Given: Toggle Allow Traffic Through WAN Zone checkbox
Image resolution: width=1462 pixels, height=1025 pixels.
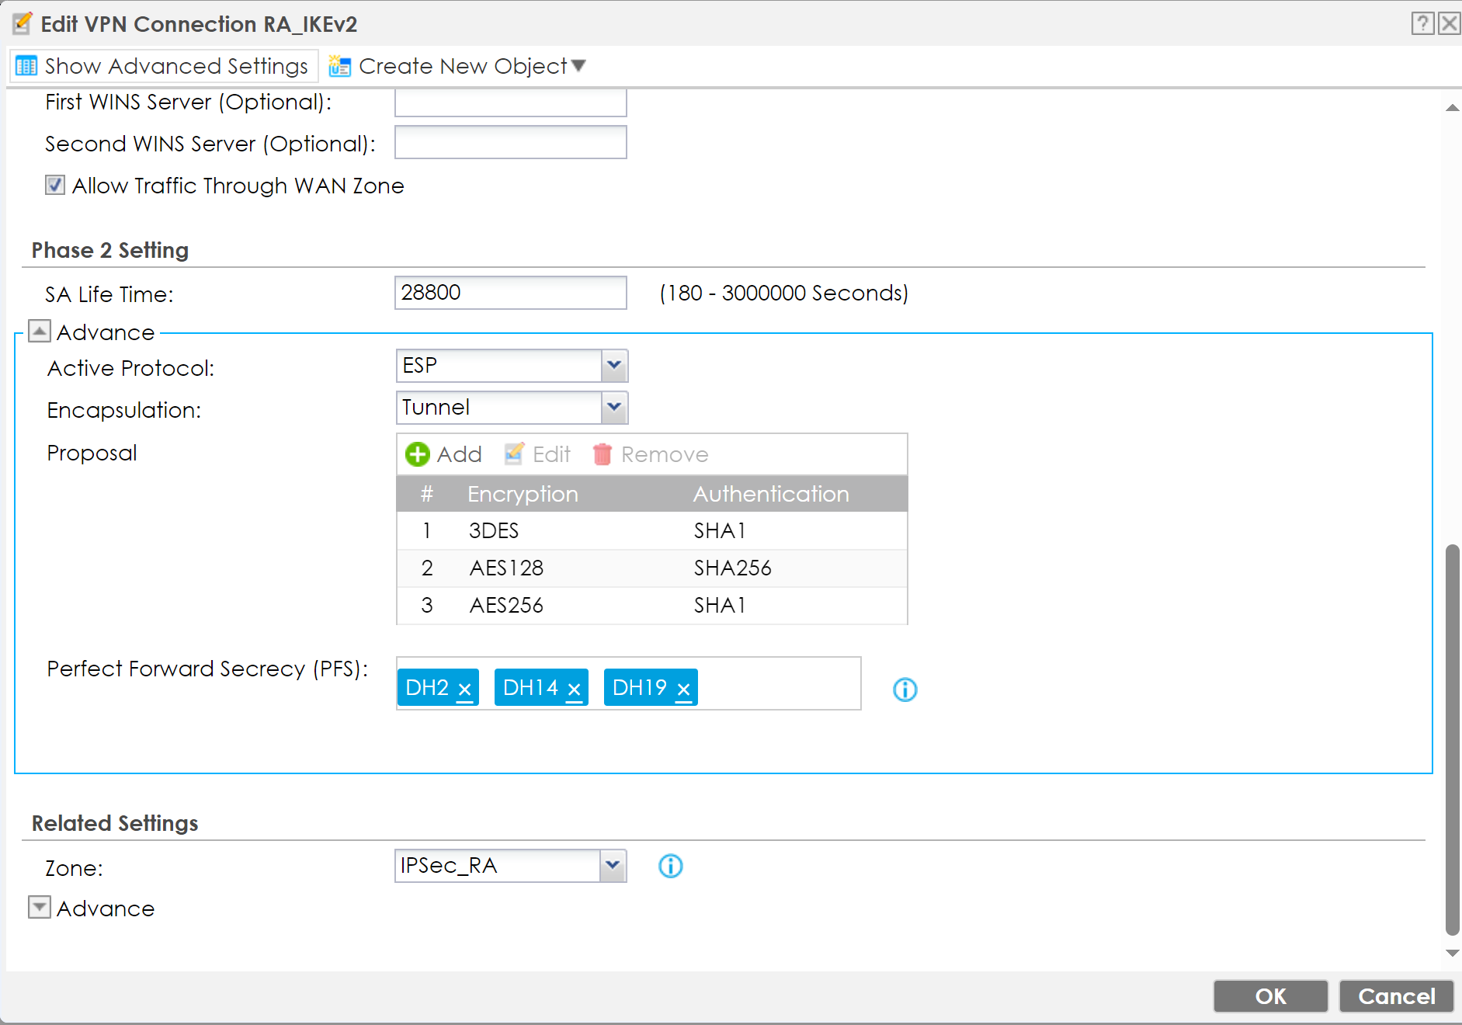Looking at the screenshot, I should pyautogui.click(x=55, y=186).
